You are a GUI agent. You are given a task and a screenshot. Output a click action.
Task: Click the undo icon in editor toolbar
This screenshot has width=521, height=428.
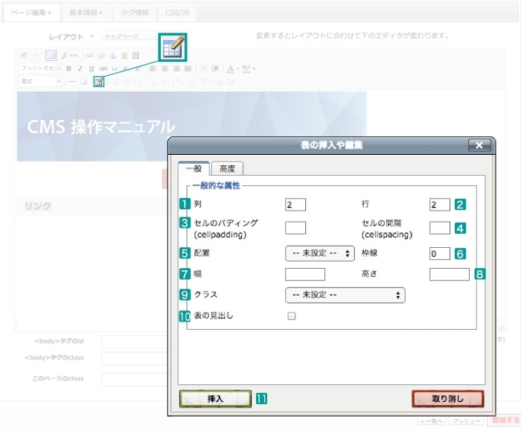tap(24, 56)
